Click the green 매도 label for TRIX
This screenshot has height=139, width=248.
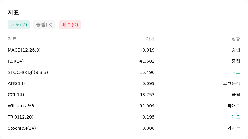236,117
